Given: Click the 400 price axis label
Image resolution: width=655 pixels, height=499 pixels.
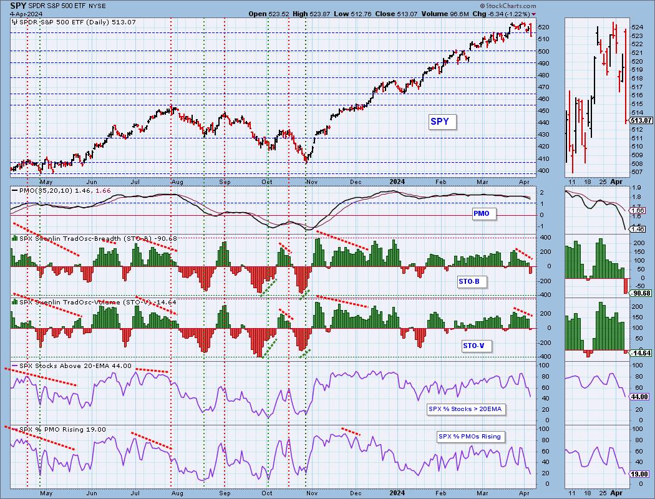Looking at the screenshot, I should tap(544, 171).
